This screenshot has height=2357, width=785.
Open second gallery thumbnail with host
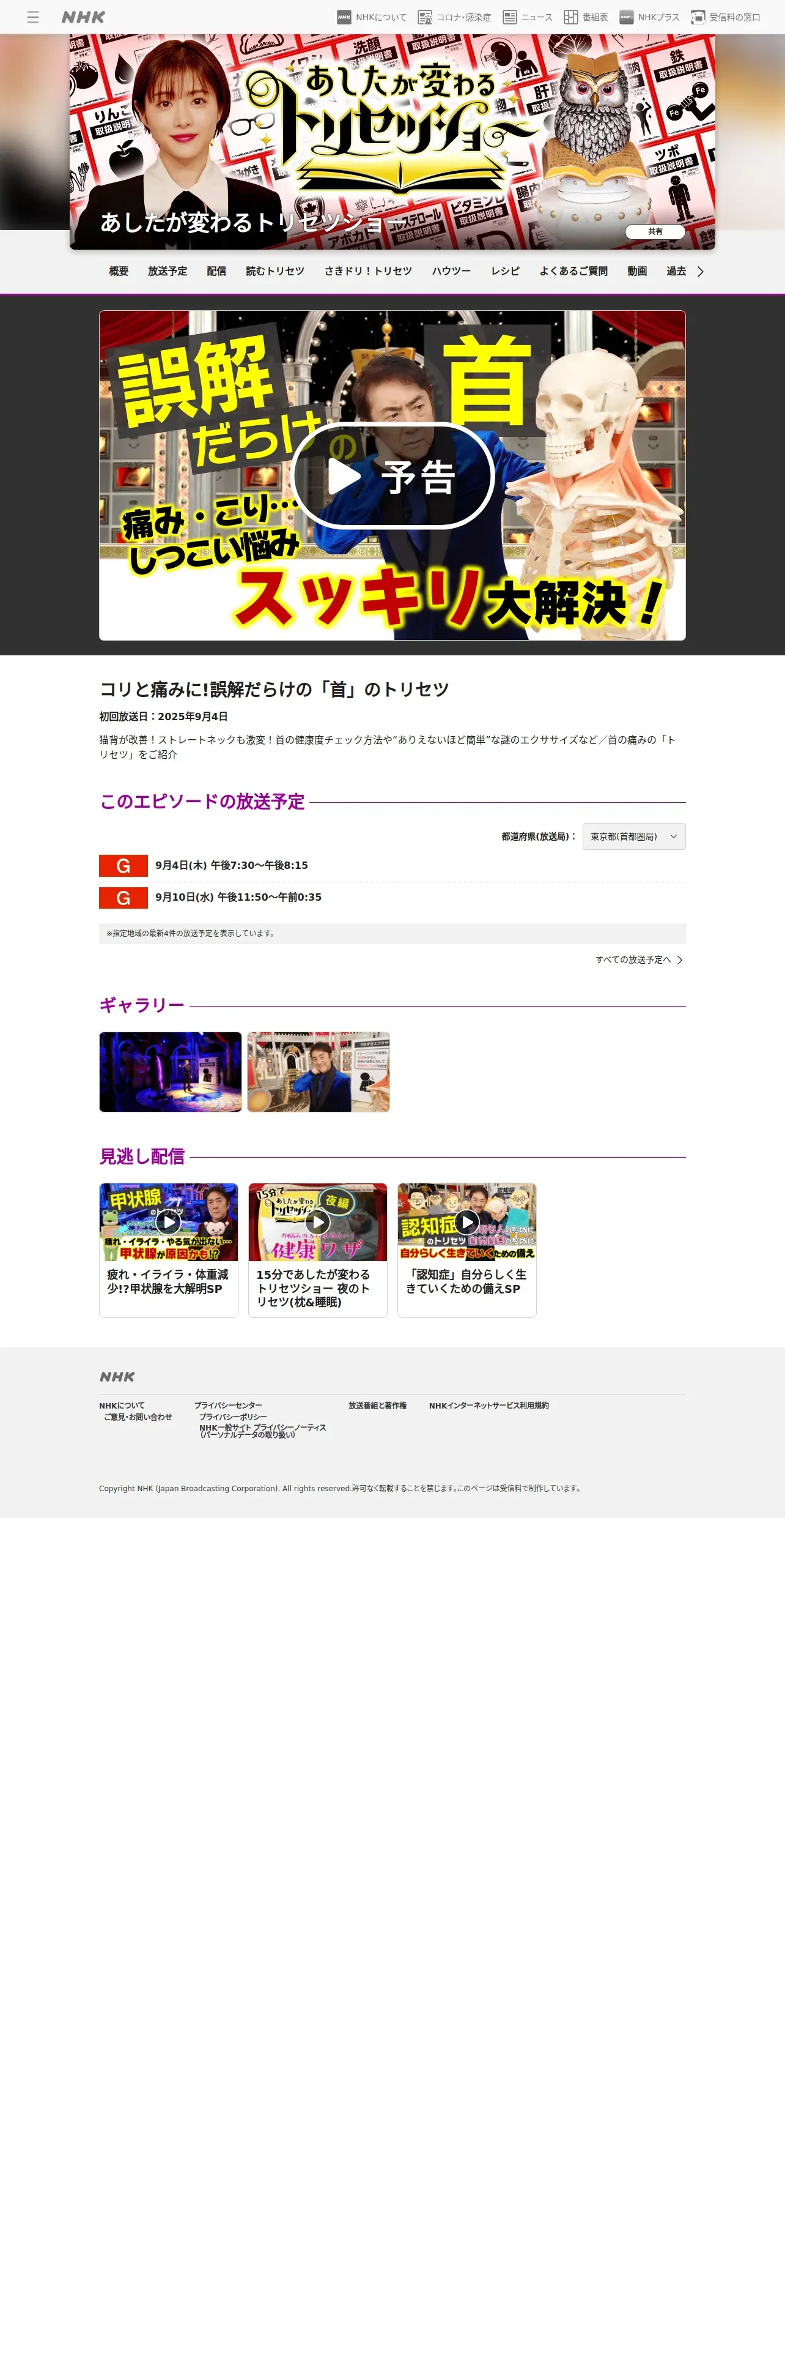point(318,1071)
